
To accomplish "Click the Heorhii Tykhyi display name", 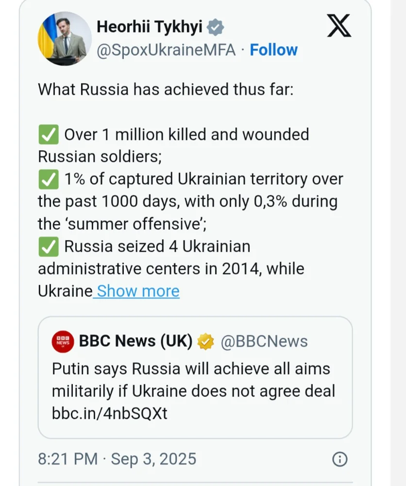I will [x=150, y=27].
